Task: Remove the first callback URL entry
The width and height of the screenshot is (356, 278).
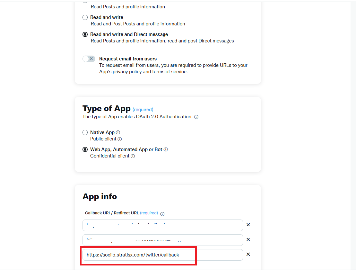Action: point(248,225)
